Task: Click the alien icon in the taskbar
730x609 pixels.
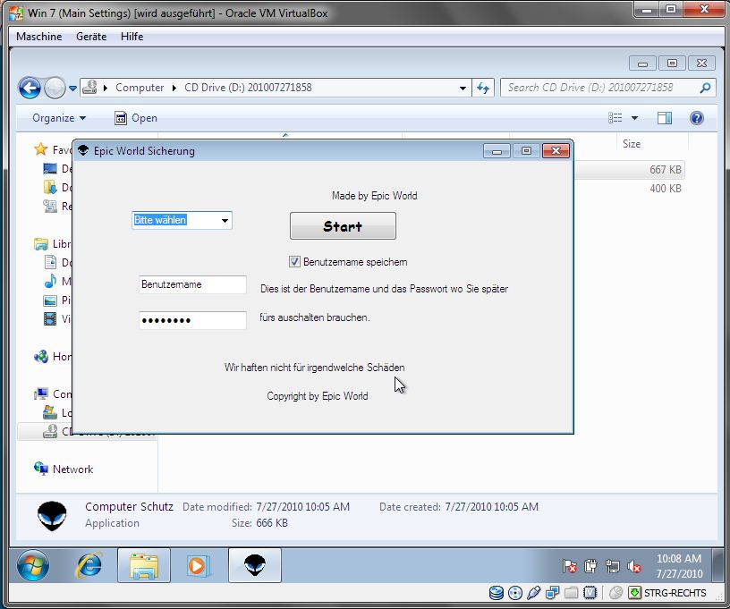Action: [255, 565]
